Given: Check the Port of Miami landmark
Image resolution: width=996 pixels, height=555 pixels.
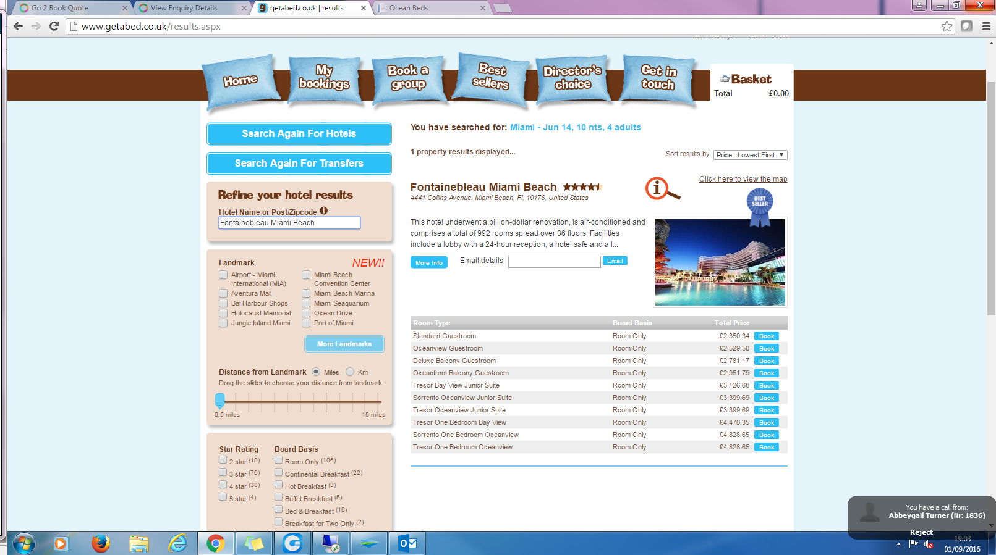Looking at the screenshot, I should click(x=306, y=323).
